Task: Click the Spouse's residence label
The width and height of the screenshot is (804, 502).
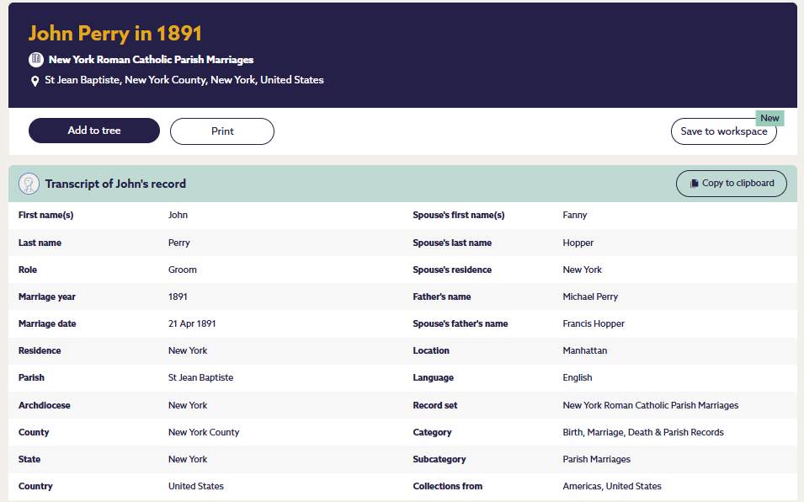Action: (x=452, y=270)
